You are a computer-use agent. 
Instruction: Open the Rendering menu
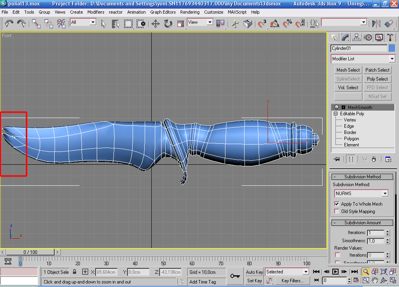[190, 12]
